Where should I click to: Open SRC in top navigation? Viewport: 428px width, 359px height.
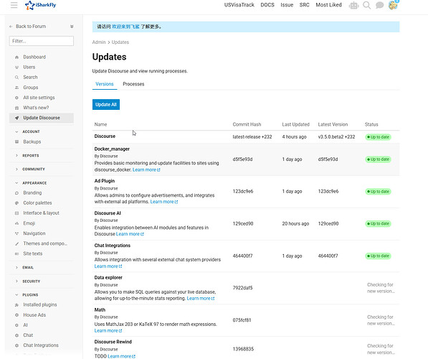[305, 5]
